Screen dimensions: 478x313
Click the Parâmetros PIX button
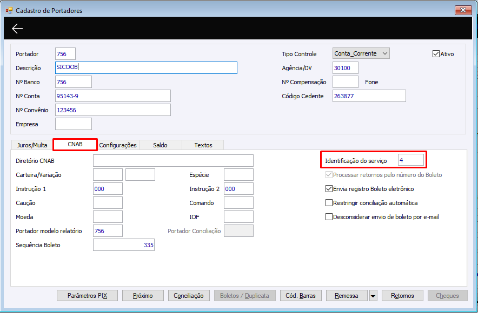click(x=87, y=296)
